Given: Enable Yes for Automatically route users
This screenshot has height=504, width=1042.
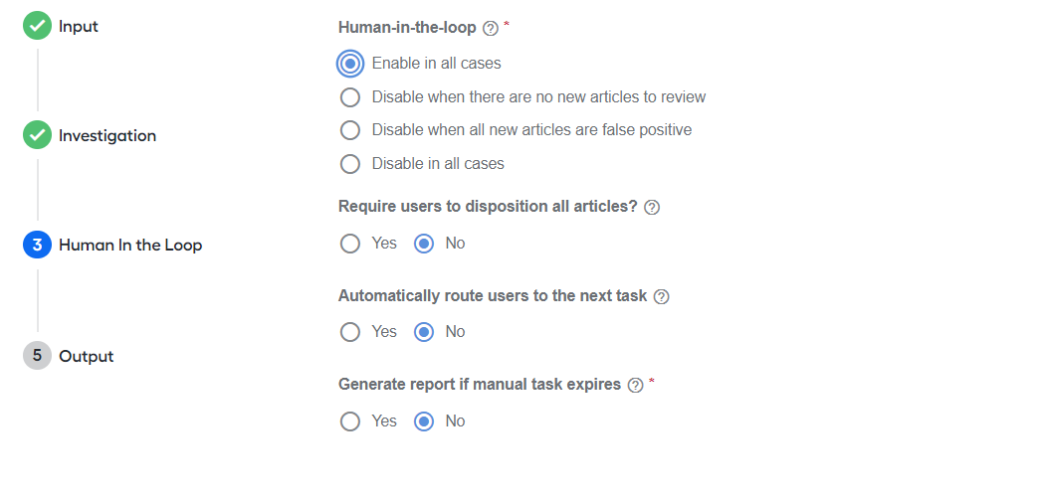Looking at the screenshot, I should pyautogui.click(x=350, y=332).
